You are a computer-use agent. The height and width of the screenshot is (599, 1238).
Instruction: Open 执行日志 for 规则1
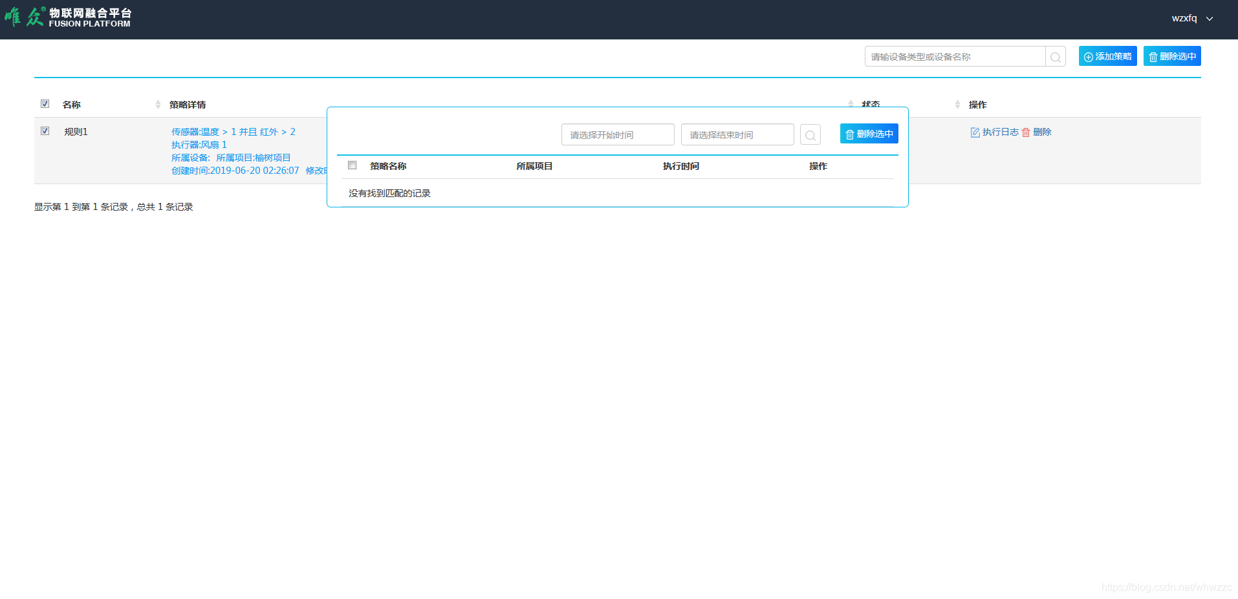(x=1001, y=132)
